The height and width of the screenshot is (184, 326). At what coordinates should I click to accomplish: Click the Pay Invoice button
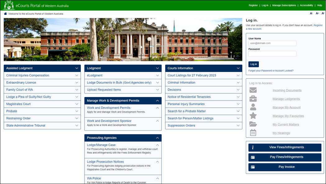point(285,167)
